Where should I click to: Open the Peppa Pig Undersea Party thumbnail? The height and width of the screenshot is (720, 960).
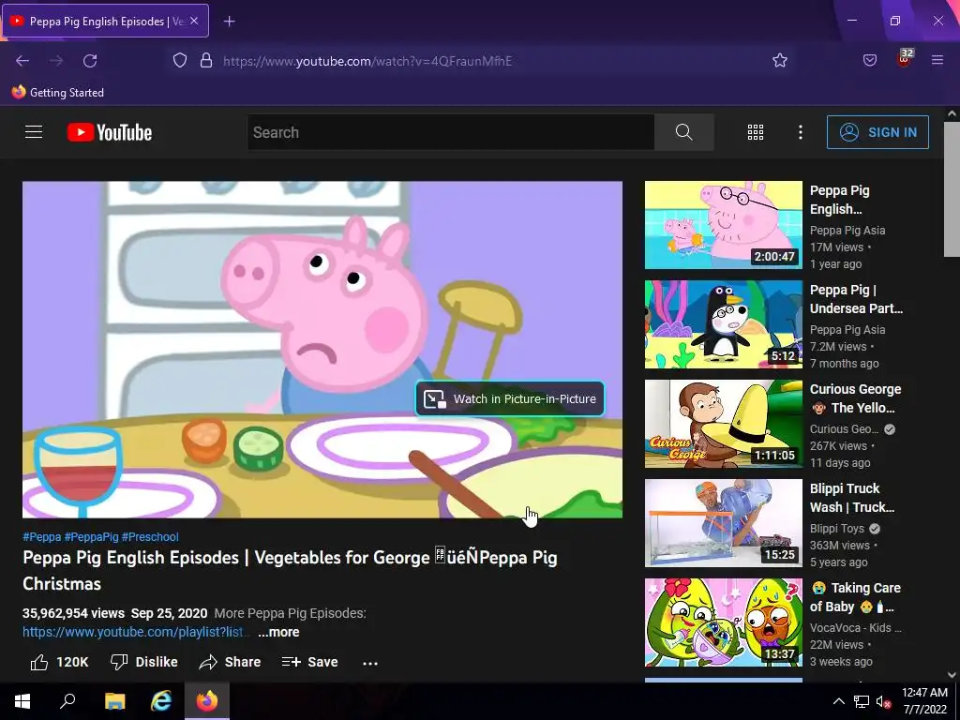point(723,324)
